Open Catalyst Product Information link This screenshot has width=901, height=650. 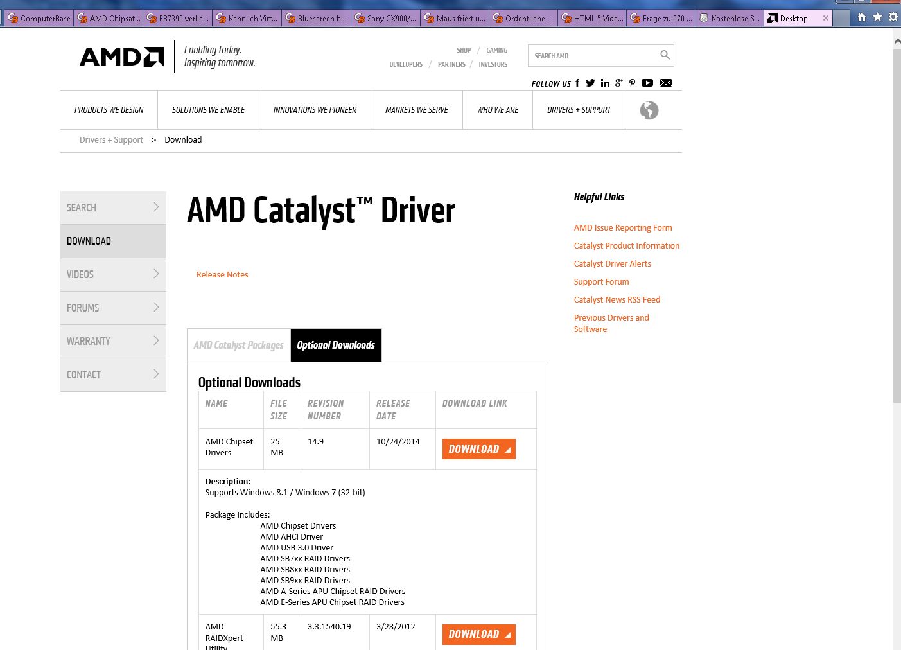[x=627, y=245]
